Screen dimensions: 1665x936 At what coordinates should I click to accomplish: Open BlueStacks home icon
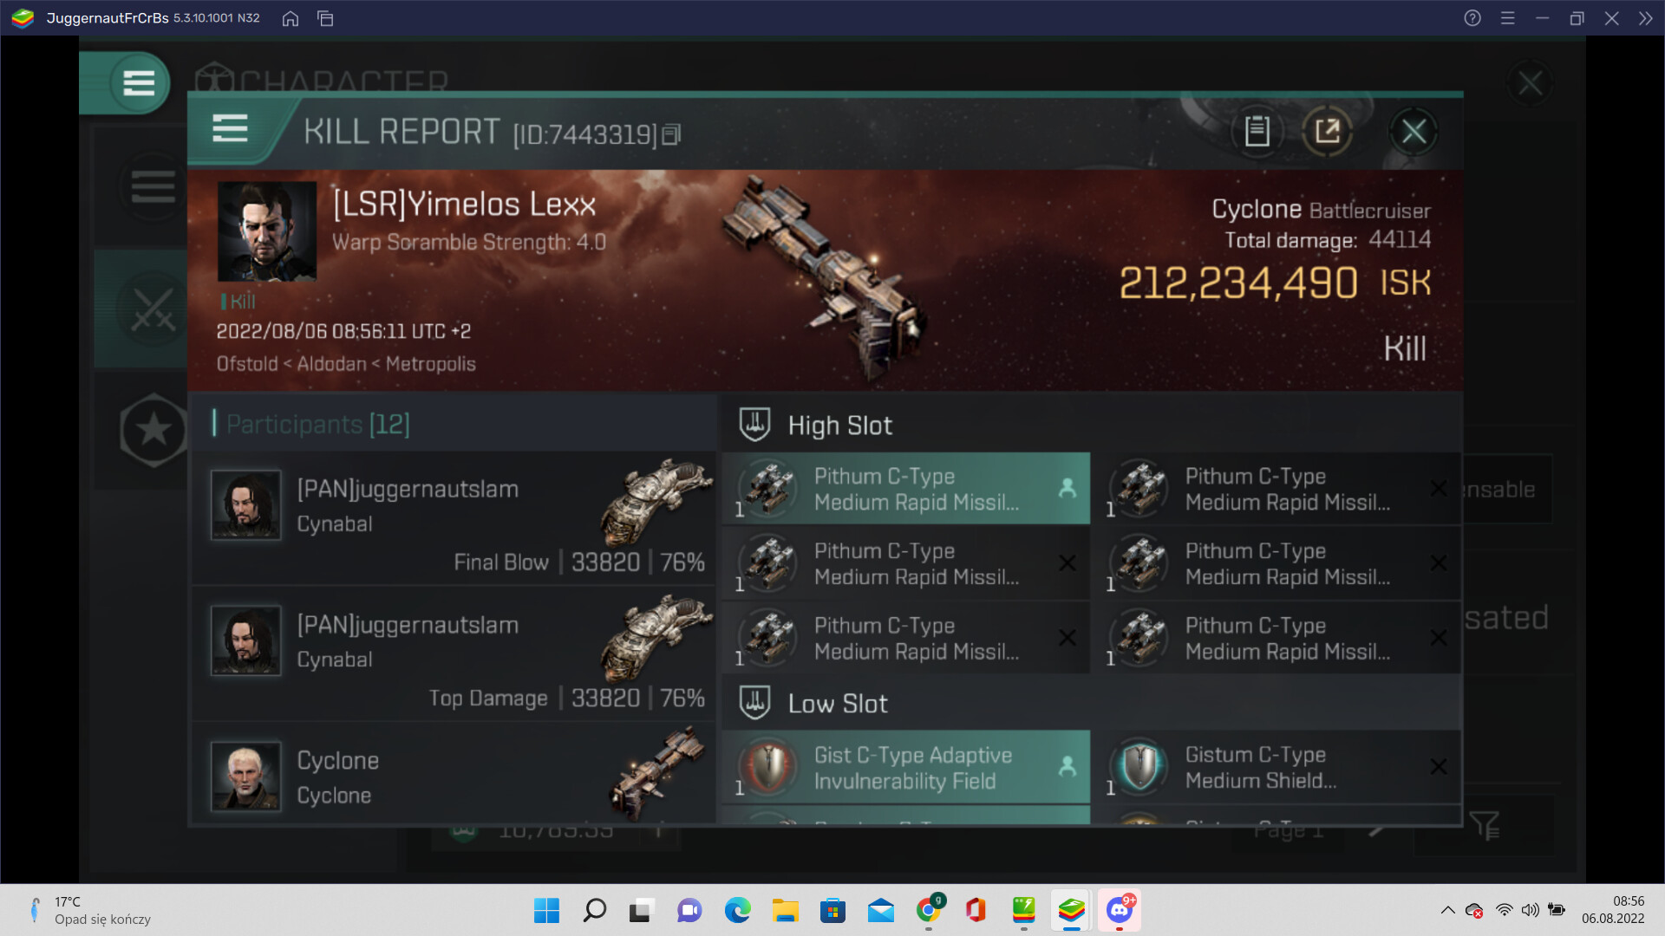(x=291, y=18)
